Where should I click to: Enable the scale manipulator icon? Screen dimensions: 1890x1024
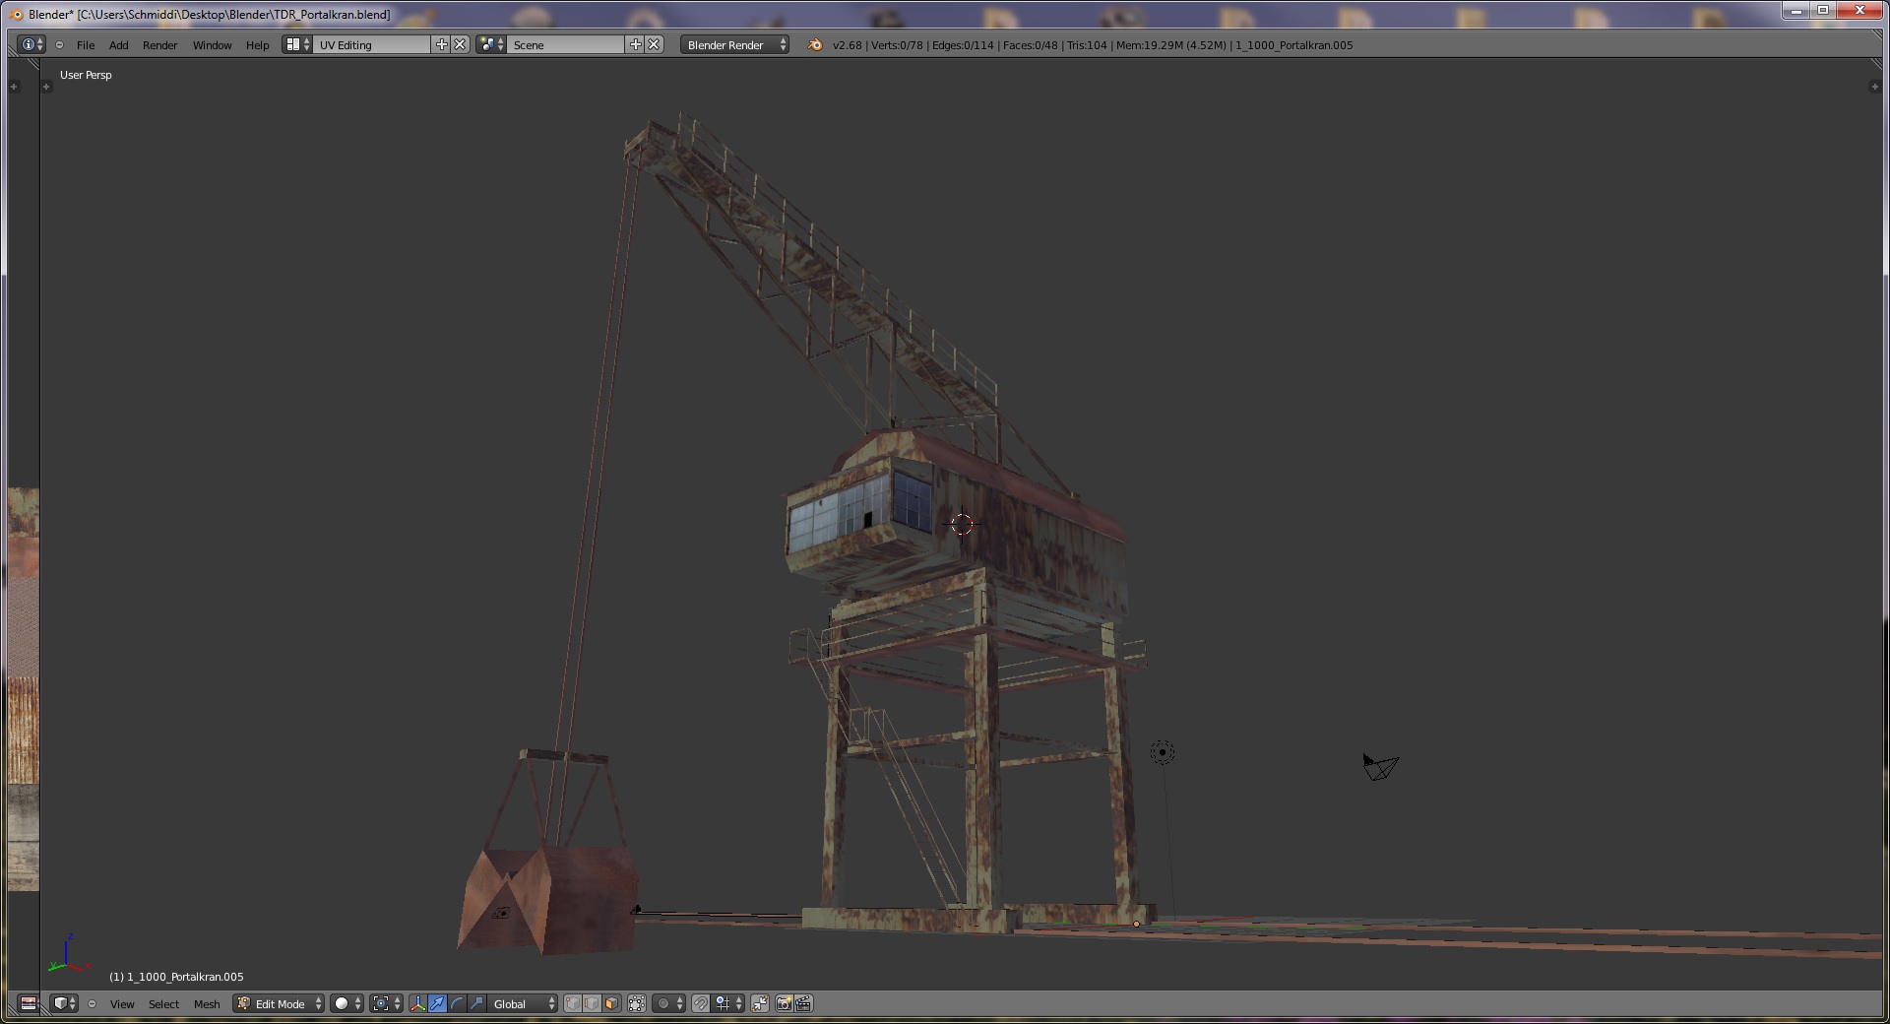(x=476, y=1003)
